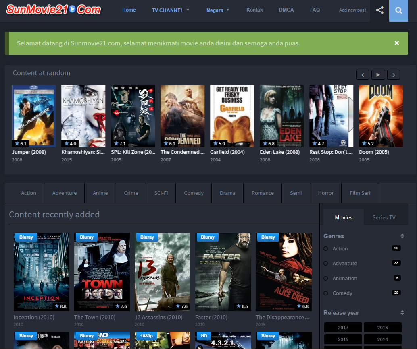Viewport: 417px width, 349px height.
Task: Open the Action category tab
Action: point(29,193)
